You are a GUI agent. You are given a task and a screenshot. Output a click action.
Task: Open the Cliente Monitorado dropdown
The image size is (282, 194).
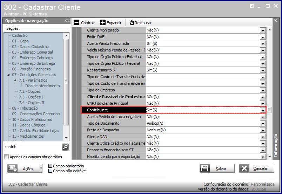pos(263,30)
